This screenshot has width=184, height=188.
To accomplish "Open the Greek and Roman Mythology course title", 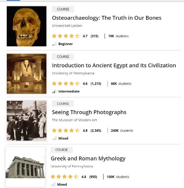I will pos(88,159).
